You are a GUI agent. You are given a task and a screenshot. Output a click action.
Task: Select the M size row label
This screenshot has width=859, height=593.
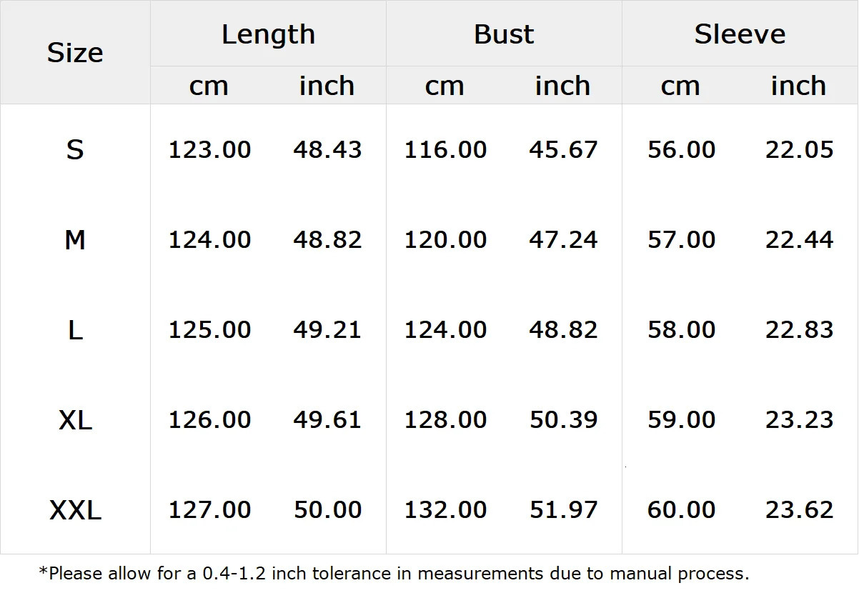pos(75,240)
